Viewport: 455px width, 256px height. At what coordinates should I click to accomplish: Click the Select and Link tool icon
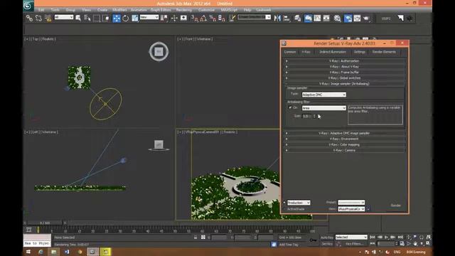coord(29,18)
